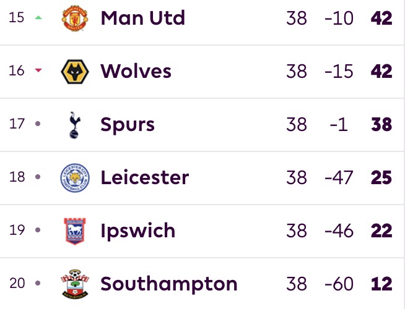
Task: Click Ipswich's -46 goal difference
Action: (x=338, y=231)
